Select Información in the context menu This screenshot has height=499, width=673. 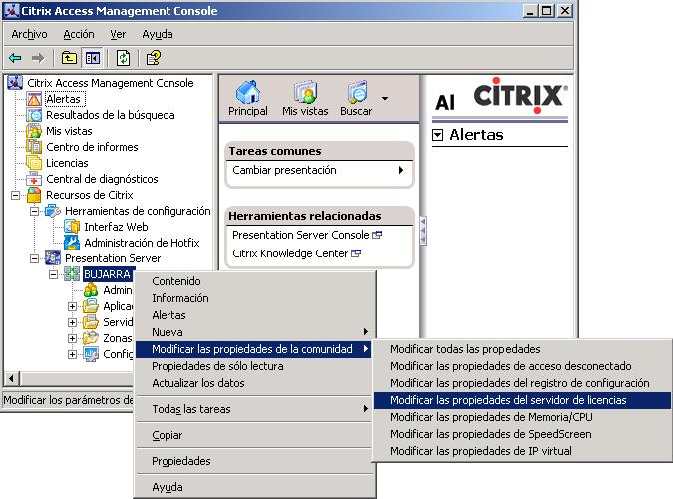[255, 298]
